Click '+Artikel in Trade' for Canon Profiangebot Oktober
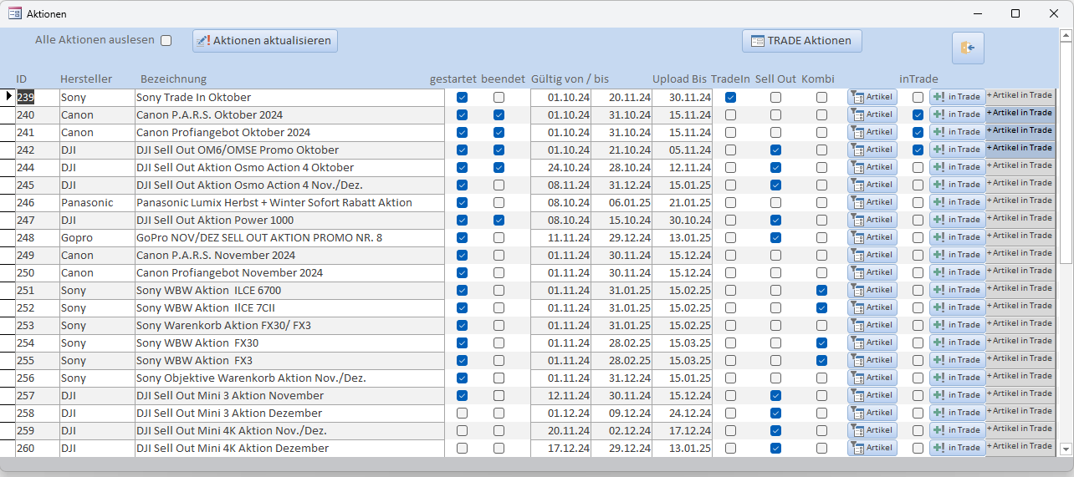Viewport: 1074px width, 477px height. [1020, 130]
